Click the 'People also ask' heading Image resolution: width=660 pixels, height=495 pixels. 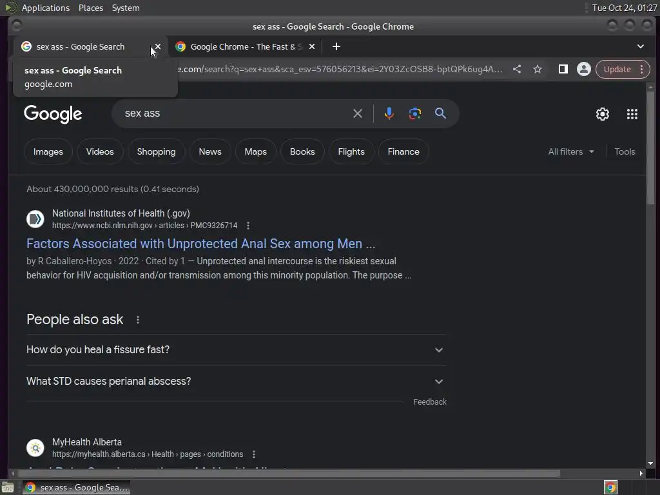click(75, 320)
